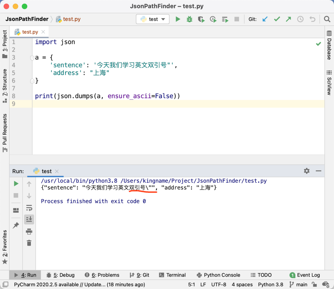334x289 pixels.
Task: Open Run panel gear settings
Action: (x=306, y=171)
